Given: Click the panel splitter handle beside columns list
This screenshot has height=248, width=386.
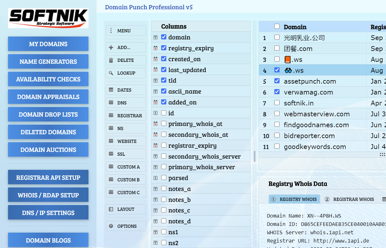Looking at the screenshot, I should [254, 156].
